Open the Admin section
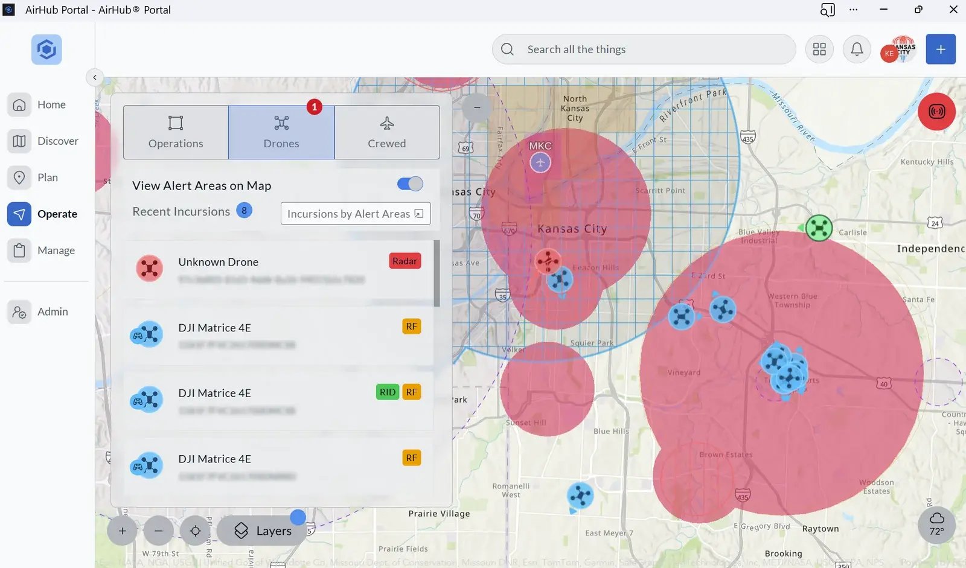This screenshot has height=568, width=966. click(x=46, y=311)
